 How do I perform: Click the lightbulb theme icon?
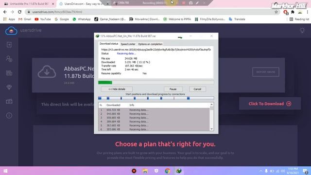[302, 31]
